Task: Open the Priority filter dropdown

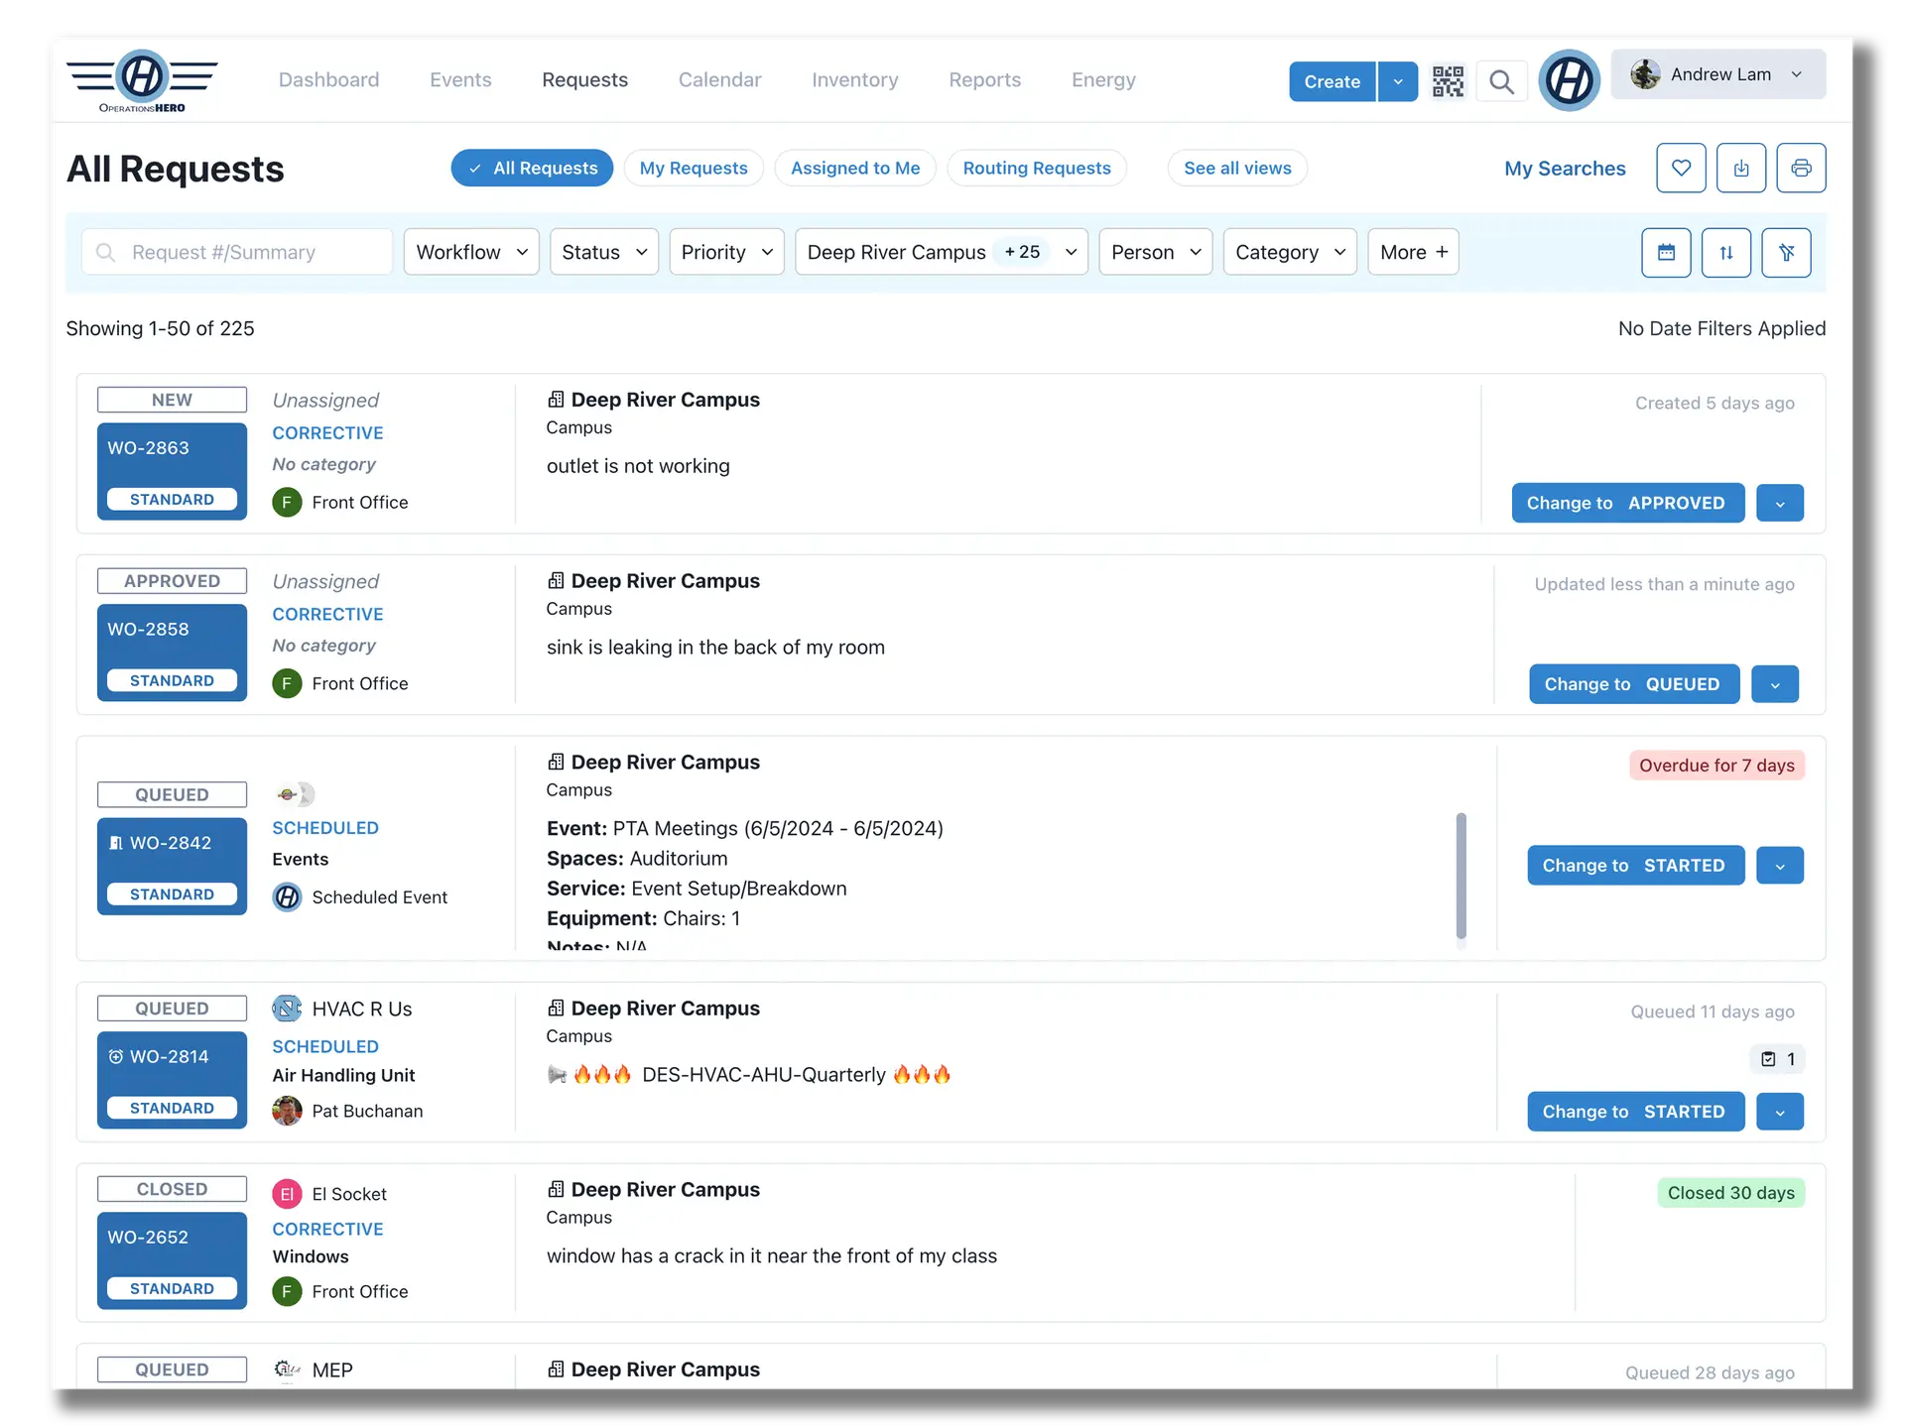Action: pos(726,252)
